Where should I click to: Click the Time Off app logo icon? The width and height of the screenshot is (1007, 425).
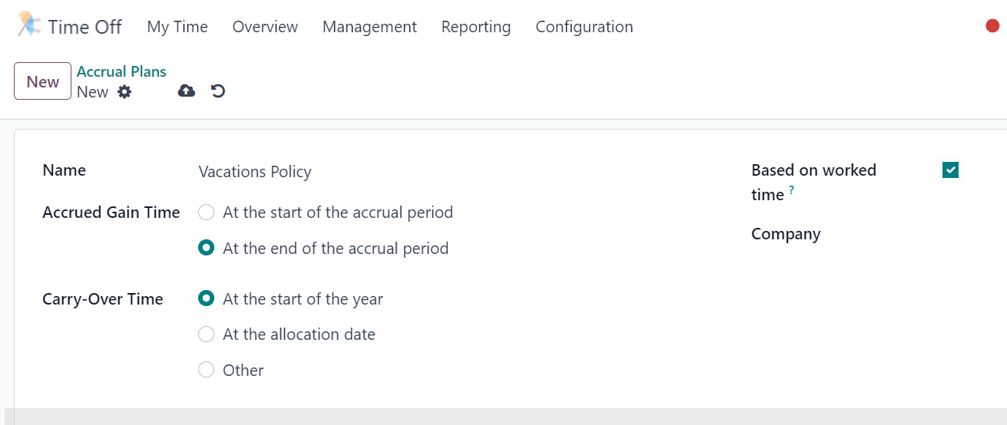(x=29, y=25)
